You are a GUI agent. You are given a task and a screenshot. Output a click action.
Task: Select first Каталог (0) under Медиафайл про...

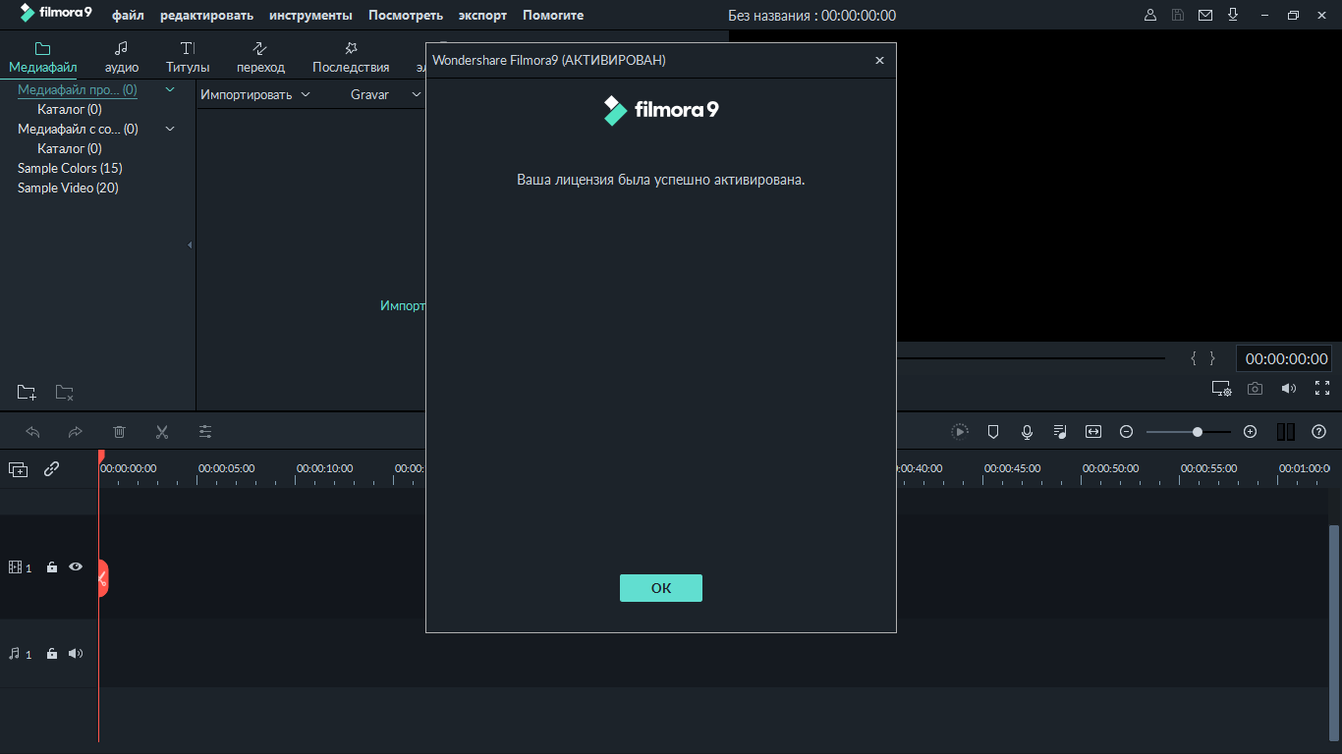tap(70, 109)
